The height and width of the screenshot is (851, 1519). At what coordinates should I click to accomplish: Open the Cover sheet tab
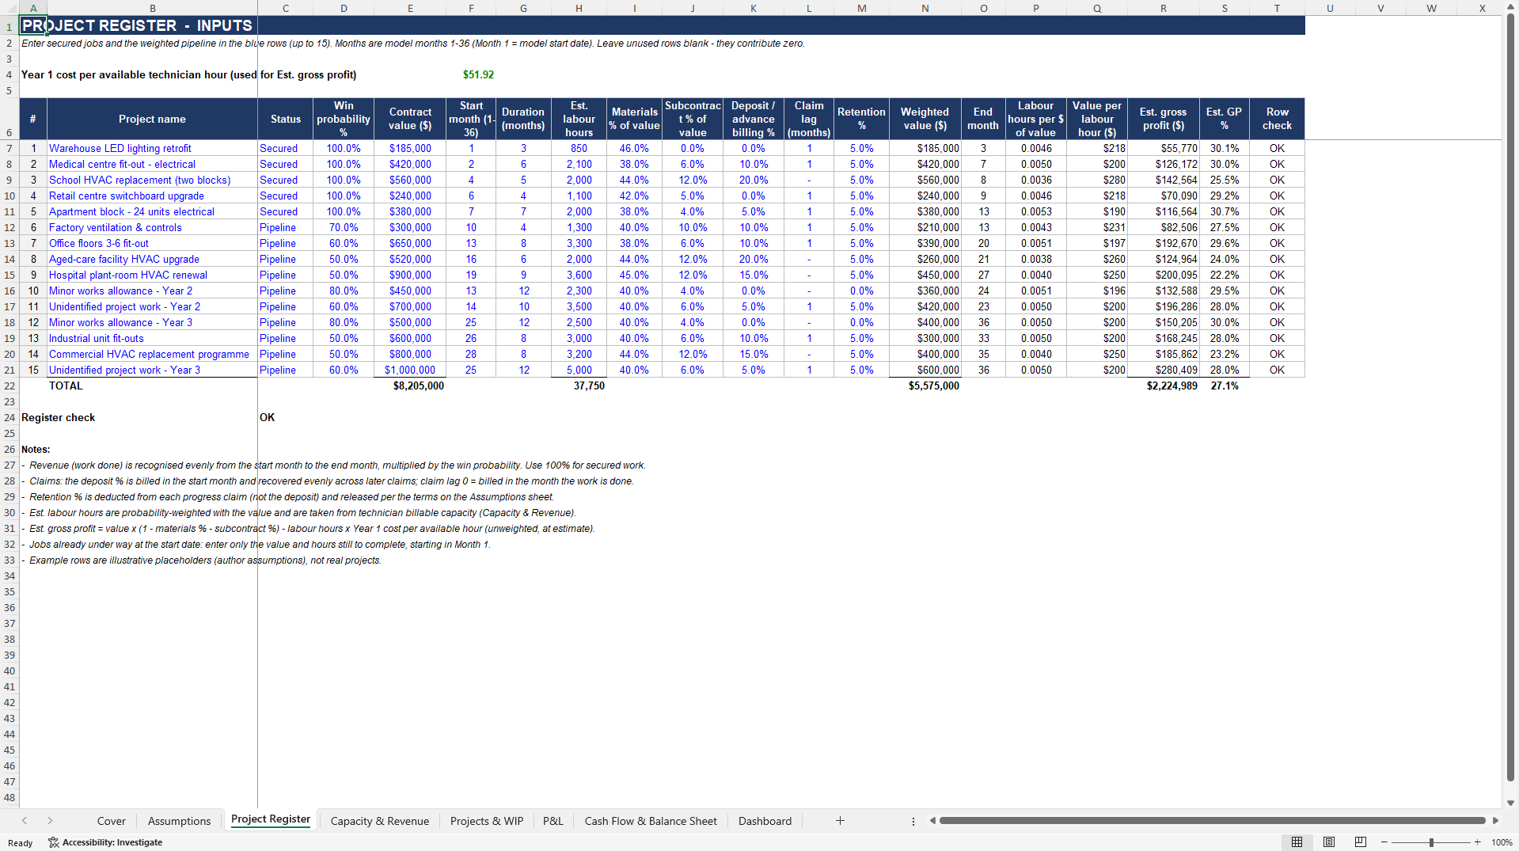pyautogui.click(x=111, y=821)
